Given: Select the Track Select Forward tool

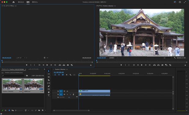Looking at the screenshot, I should coord(49,74).
